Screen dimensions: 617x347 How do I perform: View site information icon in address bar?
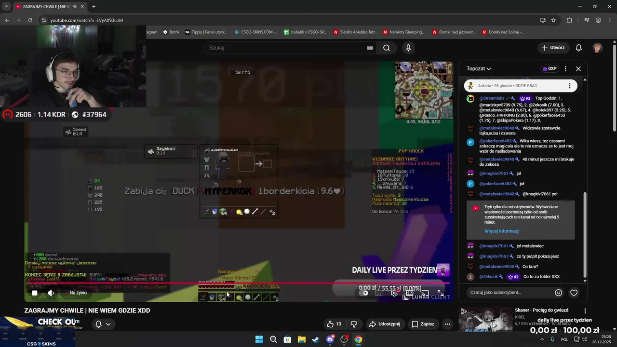[44, 20]
